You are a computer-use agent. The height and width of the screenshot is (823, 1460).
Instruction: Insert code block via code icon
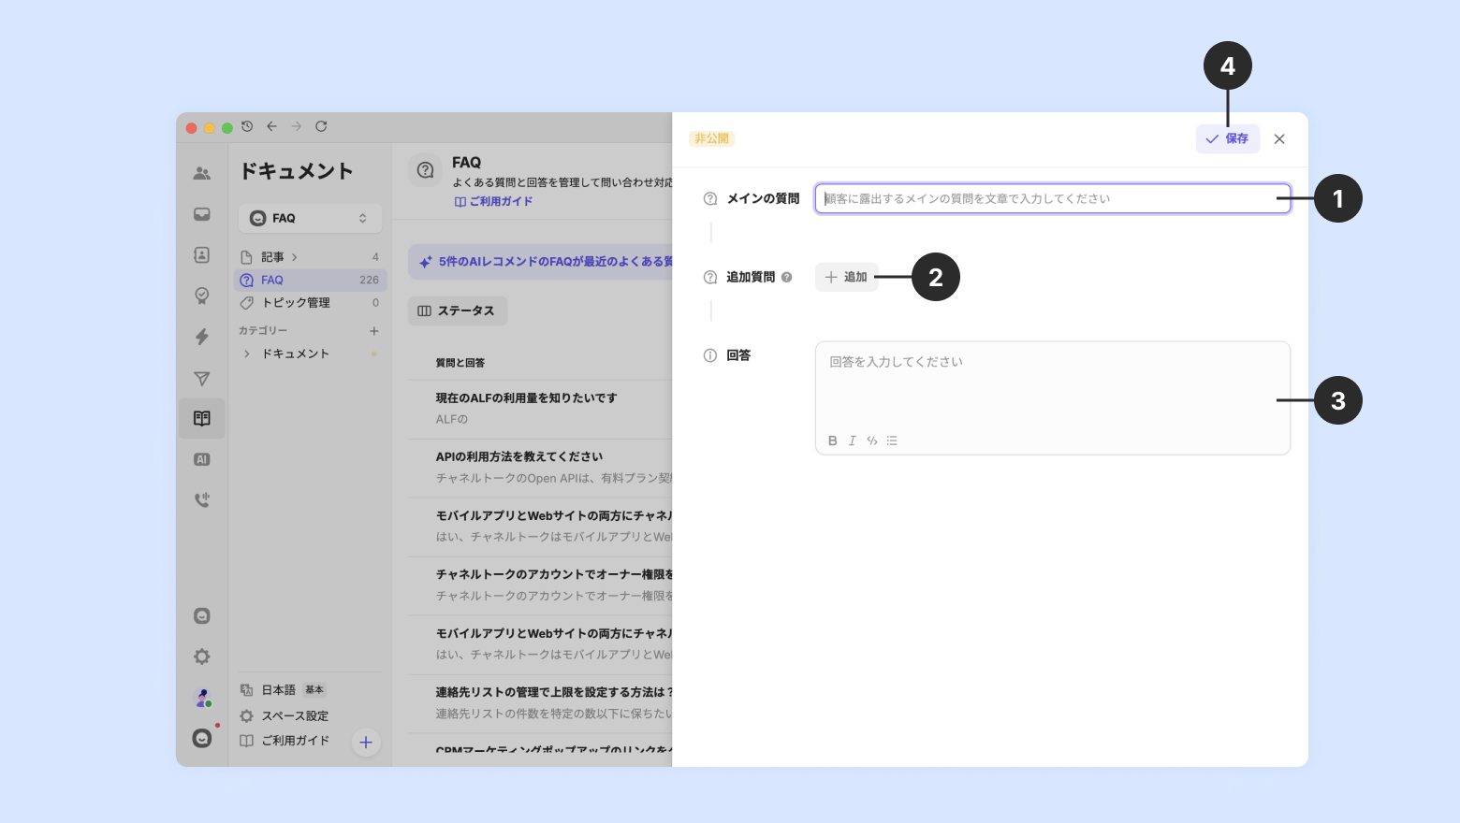pos(871,440)
